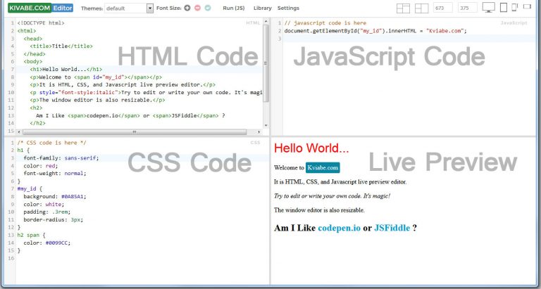The image size is (541, 289).
Task: Click the document.getElementById JavaScript line
Action: 375,31
